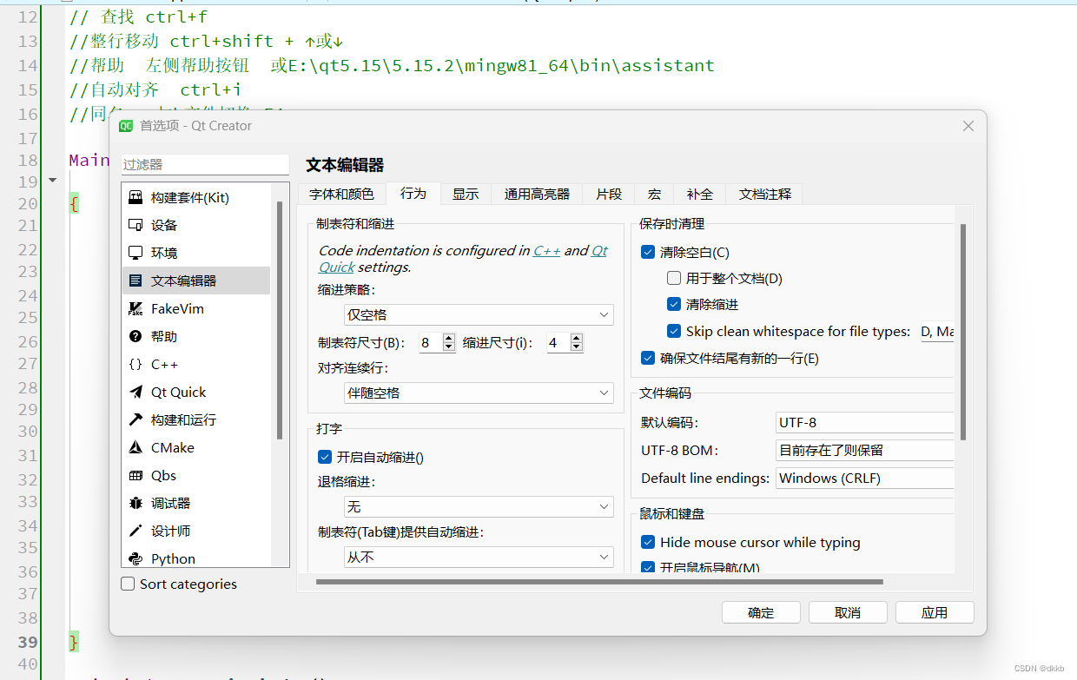Enable 用于整个文档(D) checkbox
This screenshot has height=680, width=1077.
[674, 279]
